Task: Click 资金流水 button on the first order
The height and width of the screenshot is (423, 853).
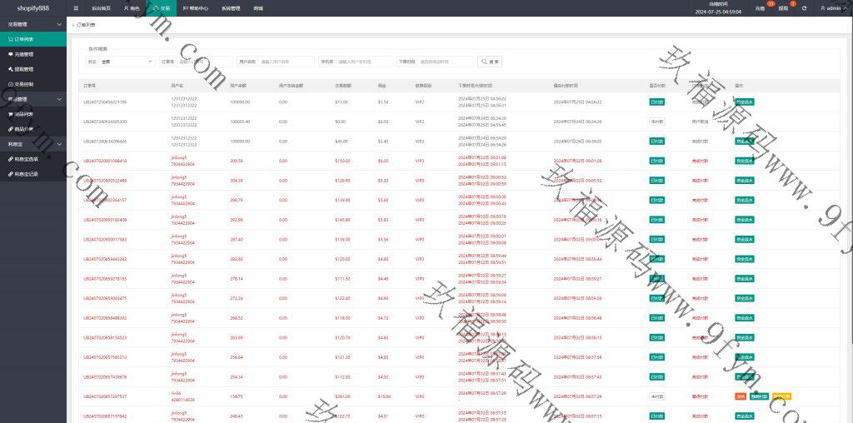Action: [x=745, y=102]
